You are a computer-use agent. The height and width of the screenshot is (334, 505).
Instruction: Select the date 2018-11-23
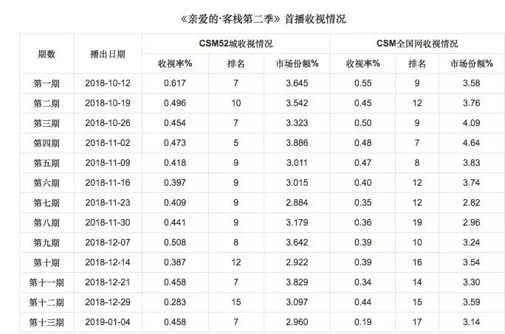click(108, 203)
